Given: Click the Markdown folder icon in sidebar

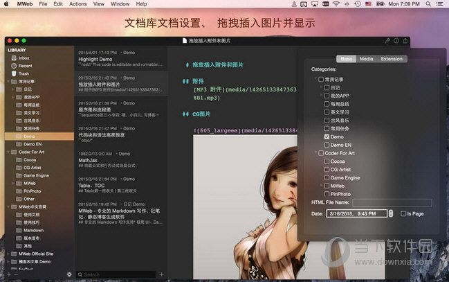Looking at the screenshot, I should click(19, 230).
